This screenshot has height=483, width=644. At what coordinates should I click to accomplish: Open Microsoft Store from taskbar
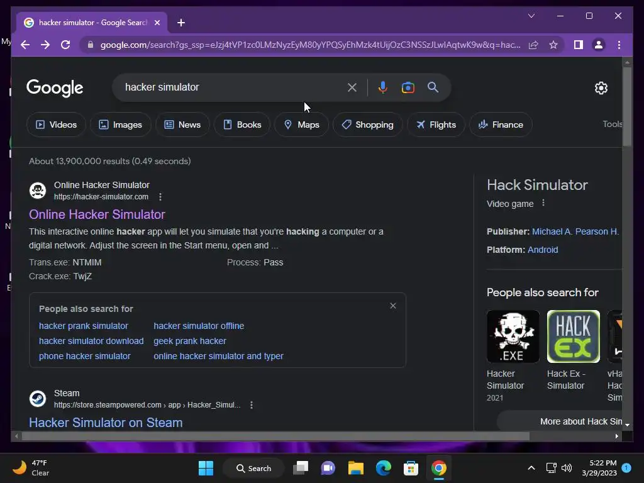tap(411, 468)
